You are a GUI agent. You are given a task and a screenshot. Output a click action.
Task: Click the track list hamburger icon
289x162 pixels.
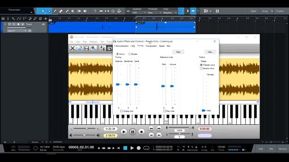coord(3,18)
